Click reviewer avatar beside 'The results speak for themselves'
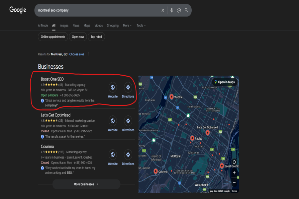299x199 pixels. (42, 137)
